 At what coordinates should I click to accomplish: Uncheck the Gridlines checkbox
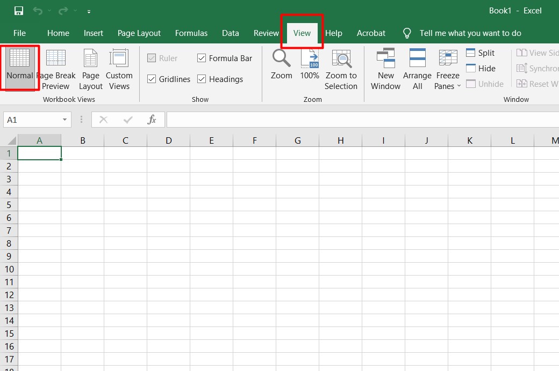pyautogui.click(x=152, y=79)
